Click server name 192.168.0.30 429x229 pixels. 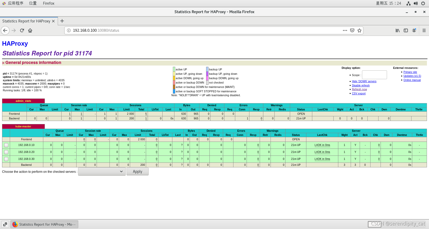26,159
